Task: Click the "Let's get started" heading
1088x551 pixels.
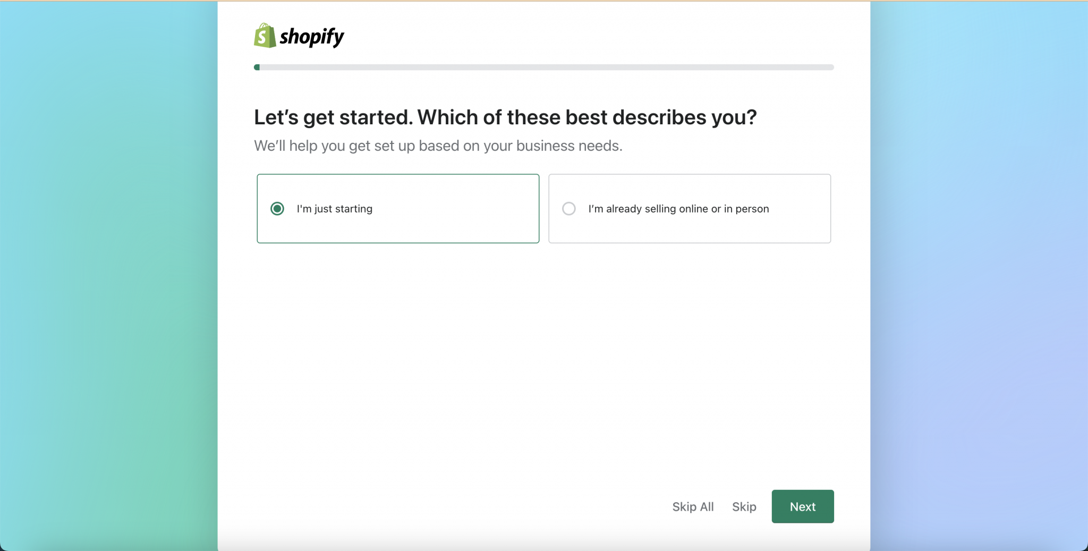Action: click(x=505, y=117)
